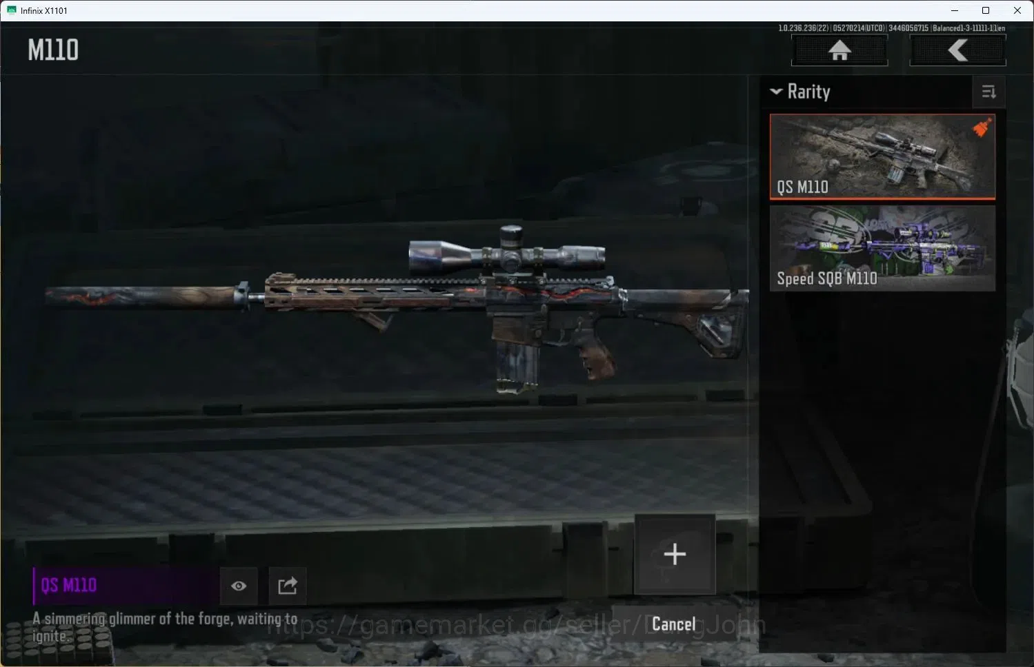Click the weapon description text about the forge

(165, 627)
